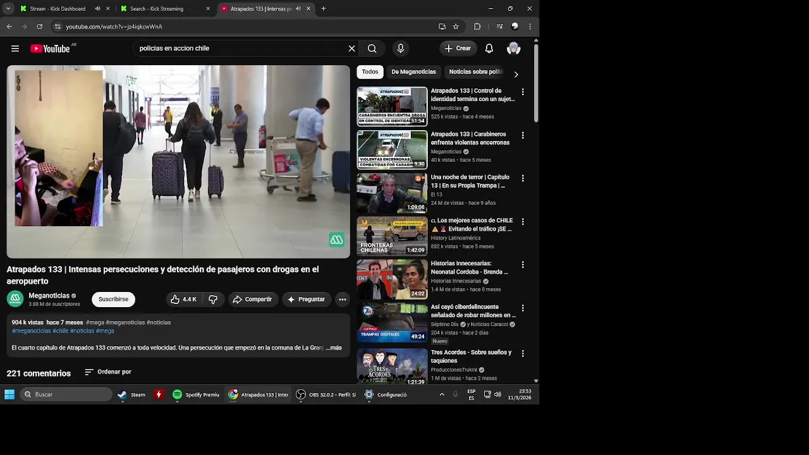This screenshot has height=455, width=809.
Task: Bookmark this page with the star
Action: (x=456, y=27)
